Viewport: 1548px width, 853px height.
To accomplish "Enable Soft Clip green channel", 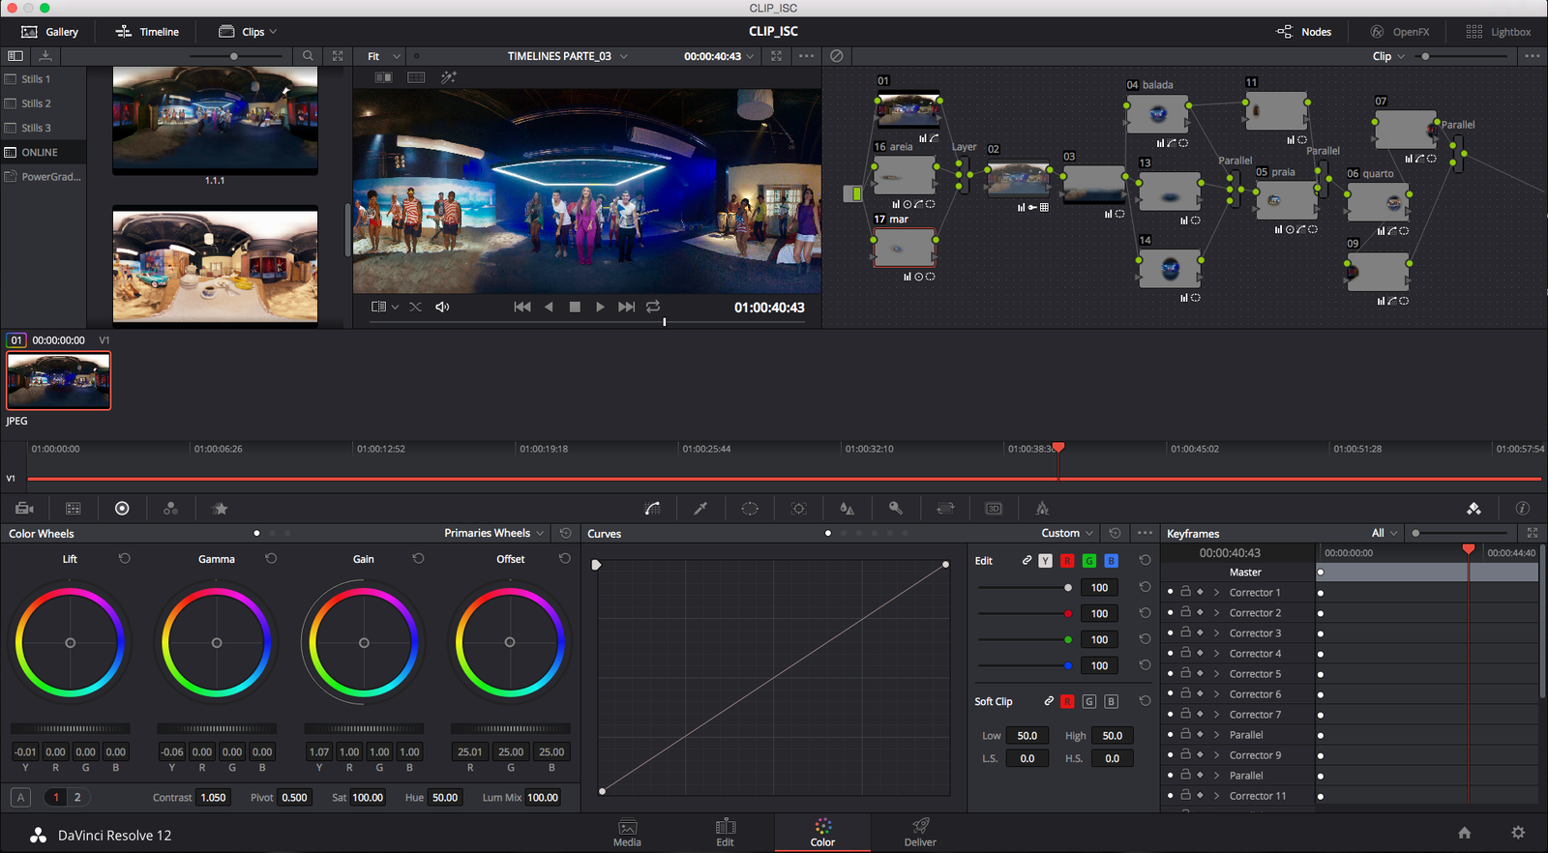I will pyautogui.click(x=1089, y=702).
